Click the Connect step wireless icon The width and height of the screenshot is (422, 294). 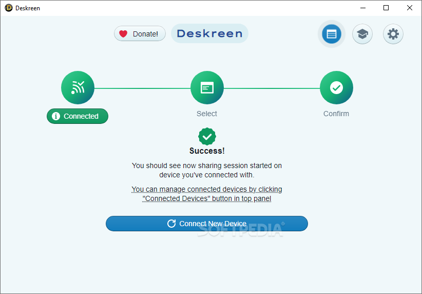tap(78, 87)
